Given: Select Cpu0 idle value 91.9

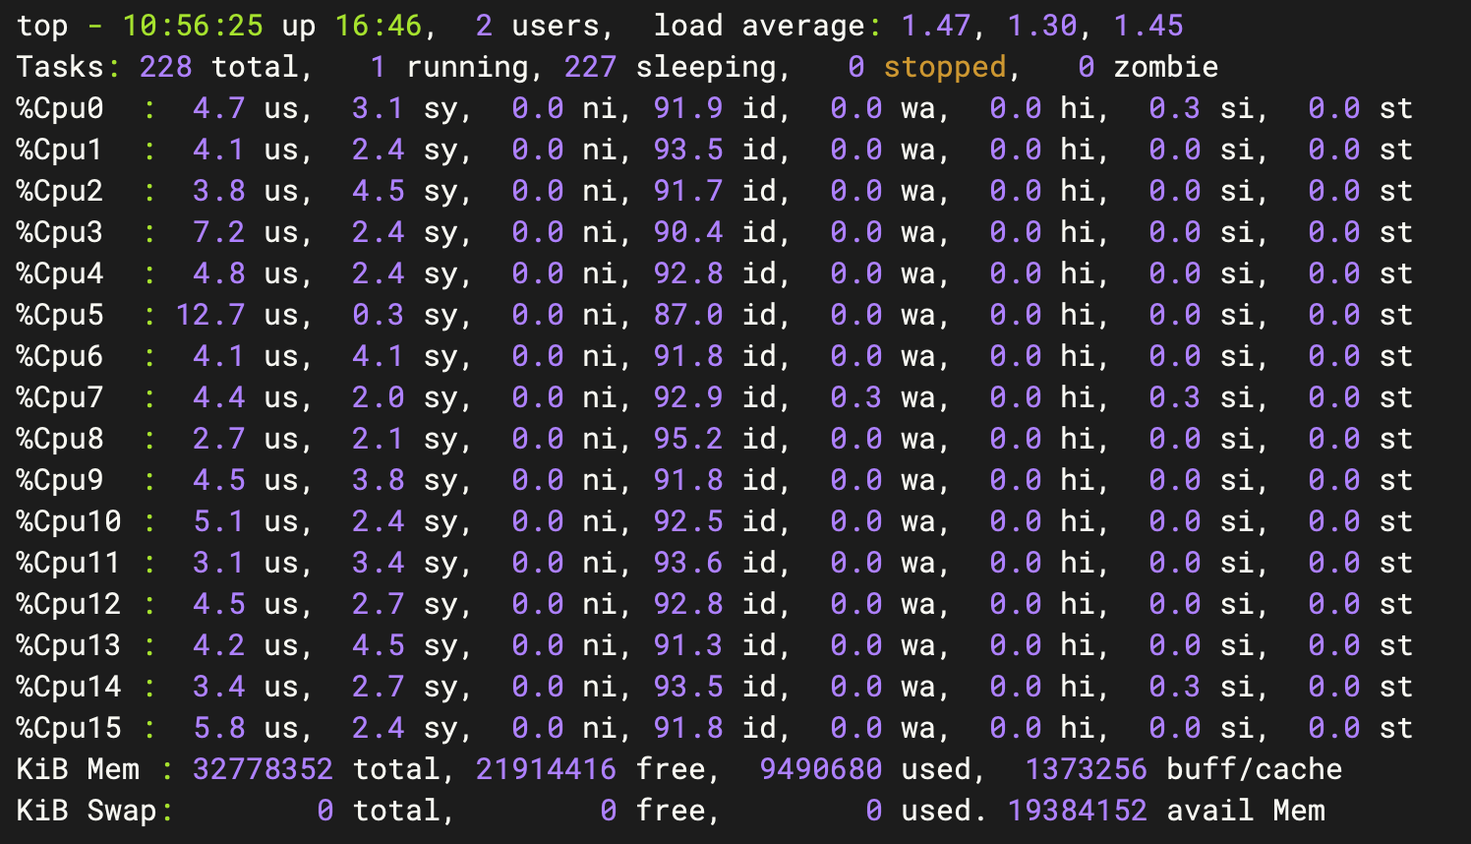Looking at the screenshot, I should coord(688,108).
